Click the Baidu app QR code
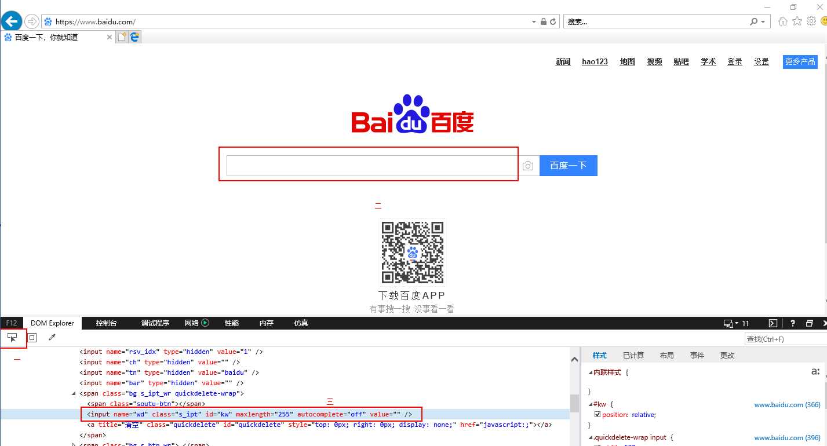This screenshot has height=446, width=827. (413, 253)
